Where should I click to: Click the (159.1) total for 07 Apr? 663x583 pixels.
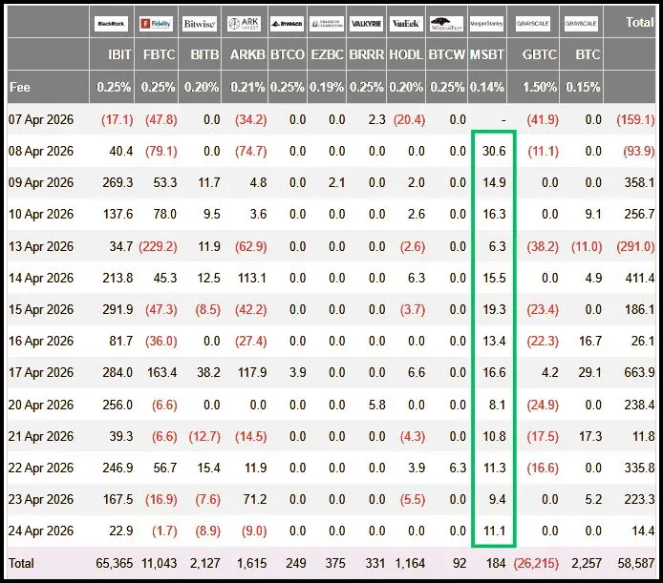tap(635, 119)
